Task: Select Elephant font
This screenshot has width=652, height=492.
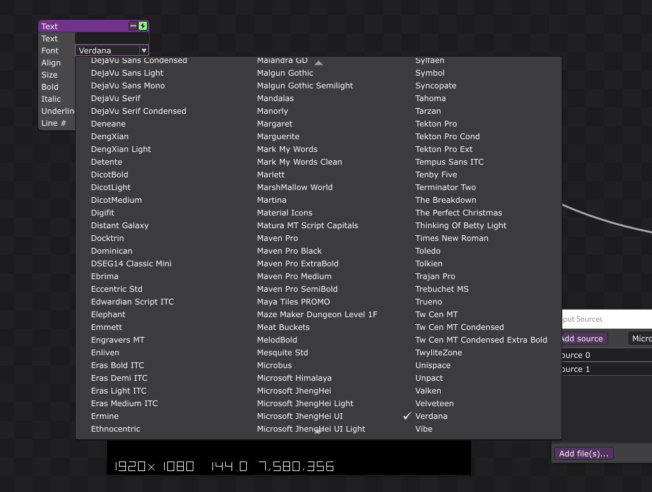Action: point(108,315)
